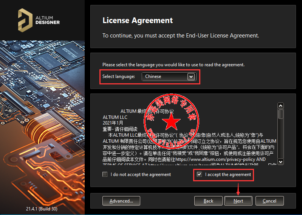Click the version text 21.4.1 (Build 30)
Viewport: 302px width, 215px height.
point(42,209)
